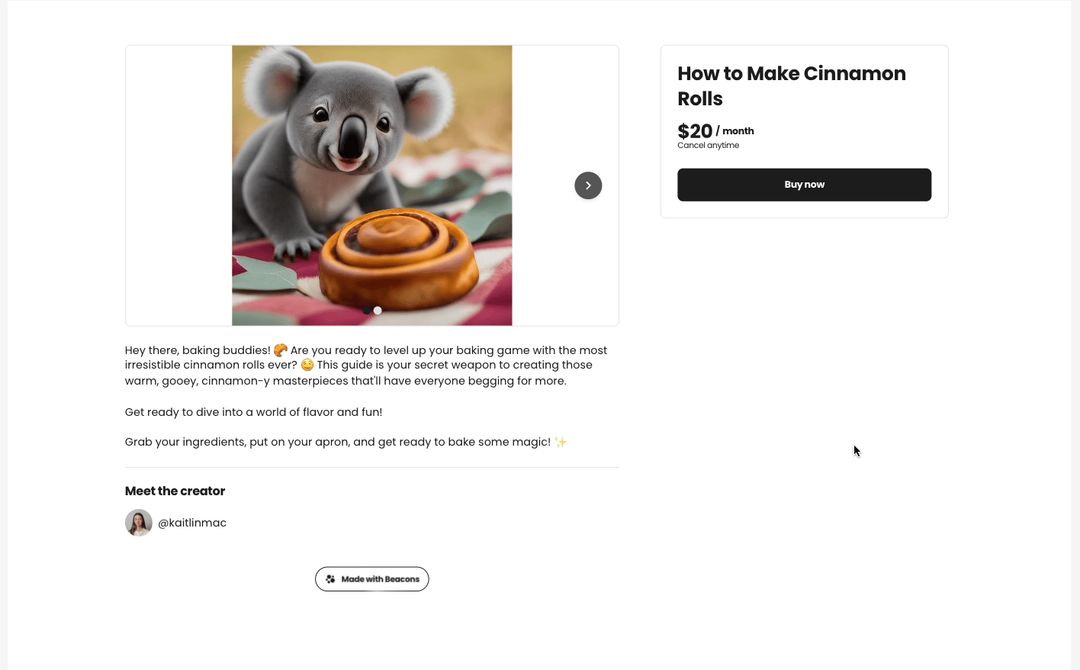Viewport: 1080px width, 670px height.
Task: Open the @kaitlinmac creator profile link
Action: (x=192, y=523)
